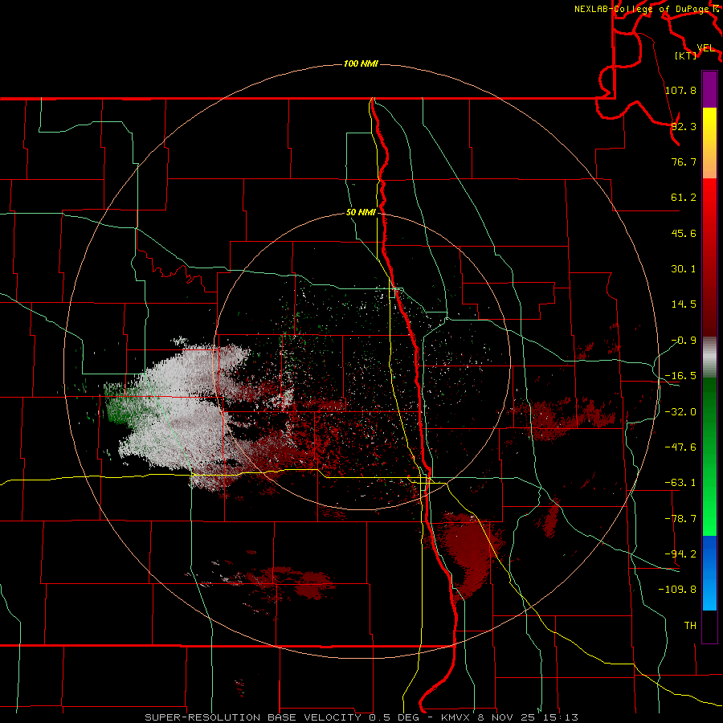Select the 61.2 scale value
This screenshot has width=723, height=723.
click(684, 198)
